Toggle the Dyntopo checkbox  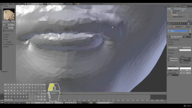(x=5, y=42)
